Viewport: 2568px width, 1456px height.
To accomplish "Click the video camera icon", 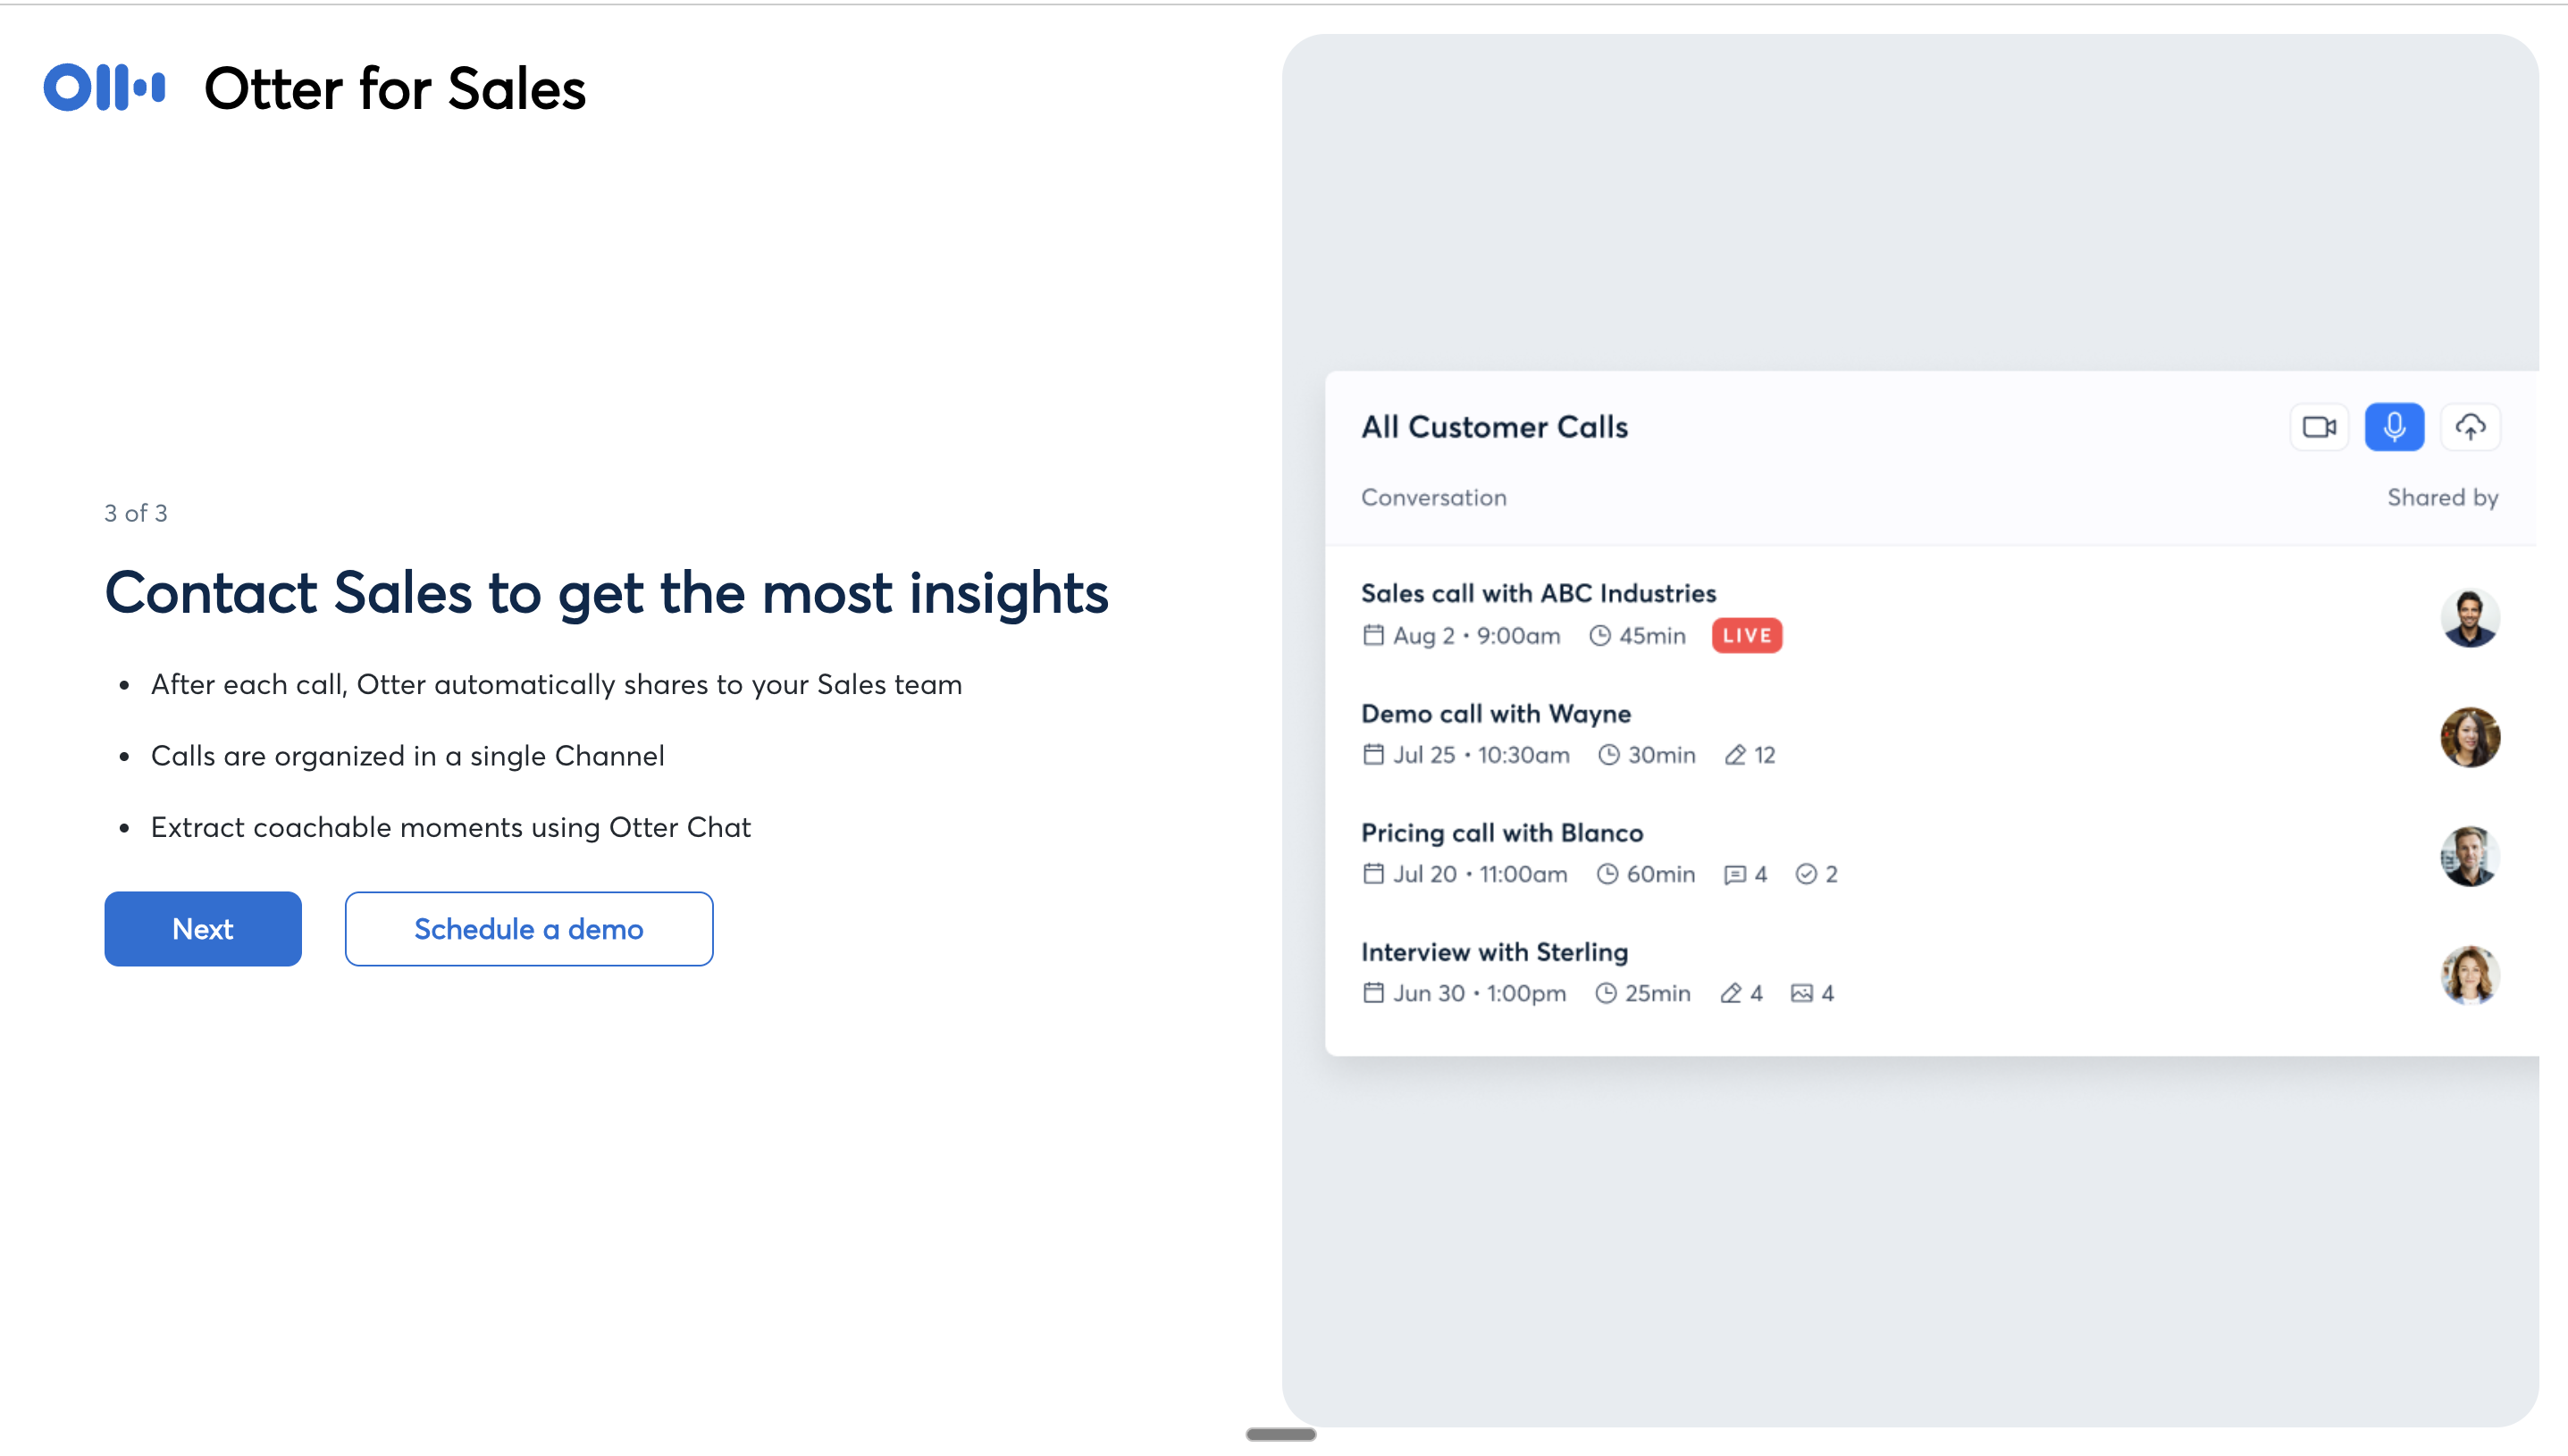I will coord(2319,427).
